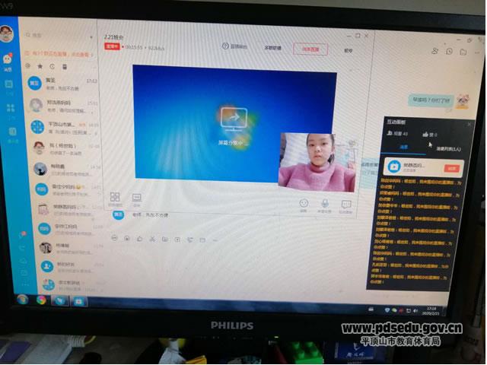Click the screen-share icon below the live preview

pos(137,197)
